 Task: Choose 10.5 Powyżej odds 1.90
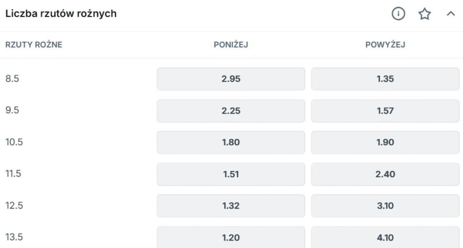click(x=385, y=143)
